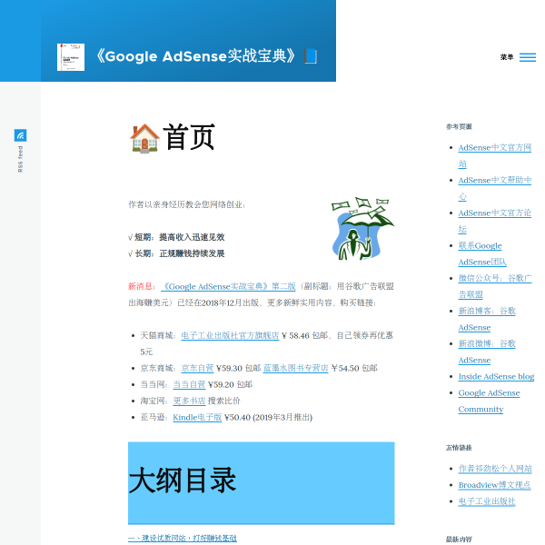Image resolution: width=545 pixels, height=545 pixels.
Task: Click the 首页 page heading
Action: click(189, 137)
